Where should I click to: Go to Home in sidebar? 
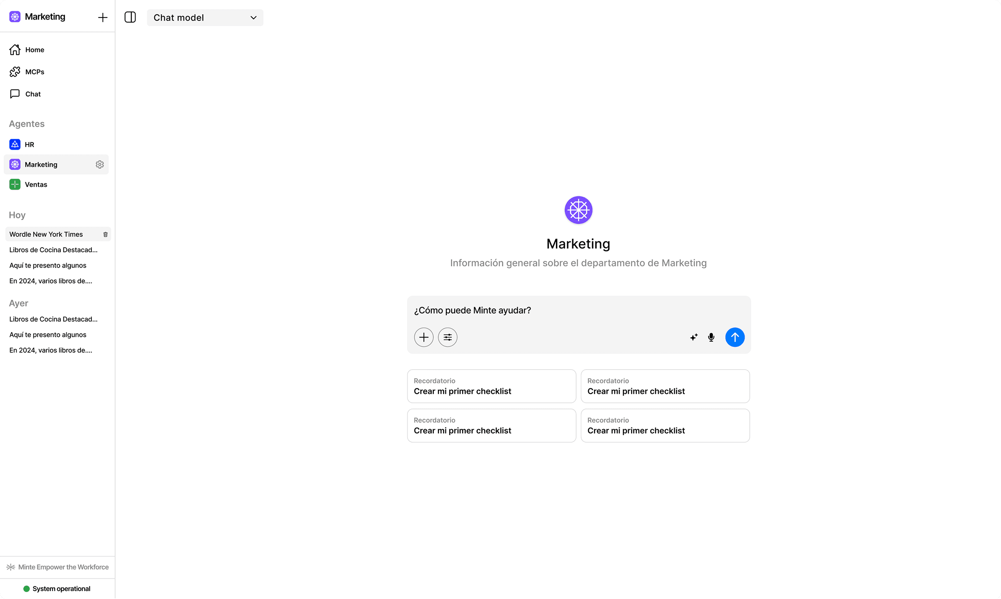(35, 50)
